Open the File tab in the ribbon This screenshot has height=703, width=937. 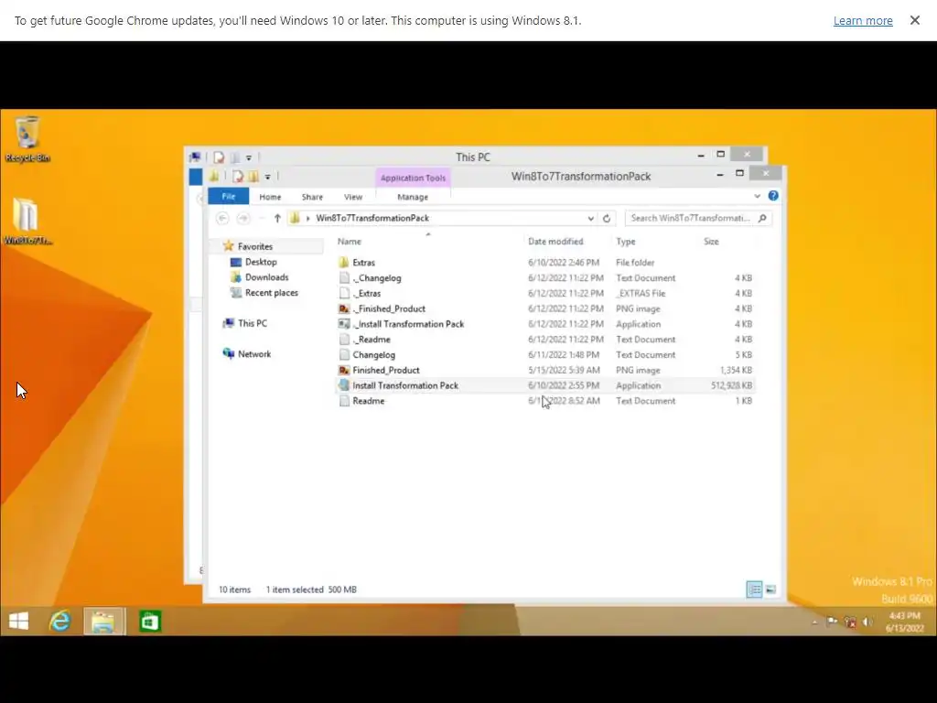(x=228, y=197)
